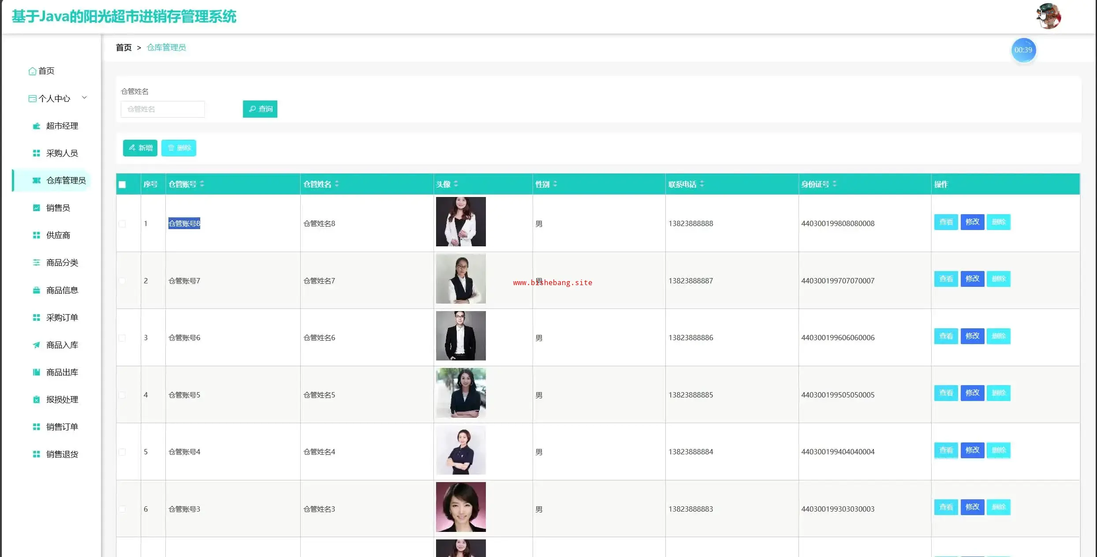Click the 报损处理 clipboard icon

pos(36,400)
